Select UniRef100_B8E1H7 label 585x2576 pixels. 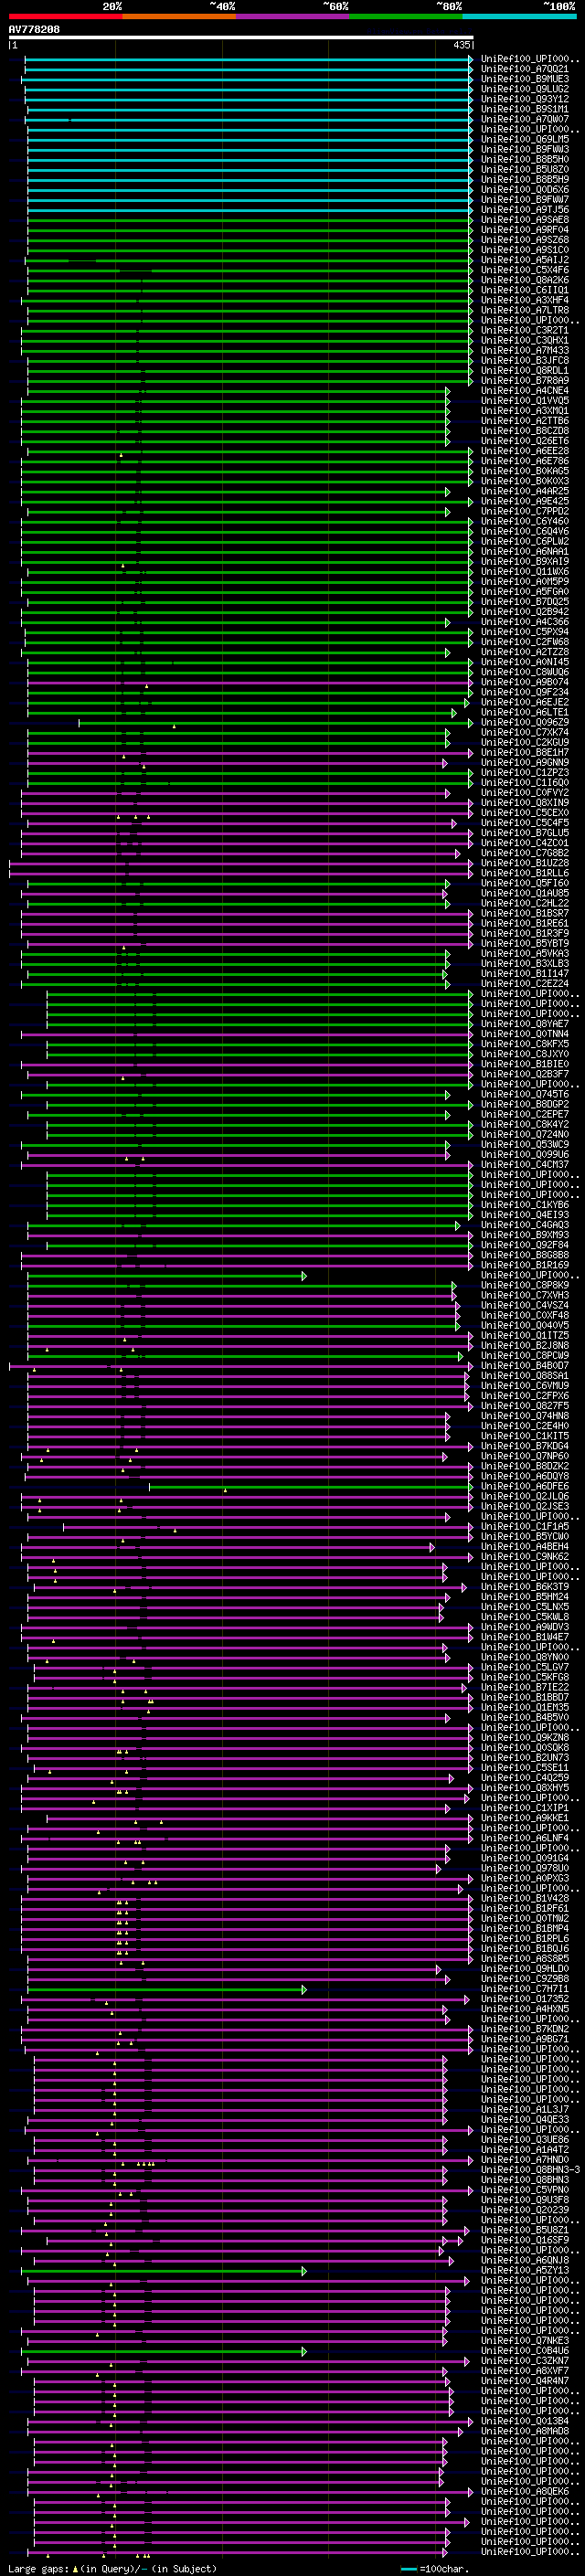click(x=525, y=752)
